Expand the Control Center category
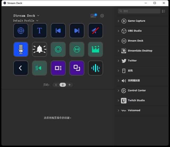 [x=118, y=91]
